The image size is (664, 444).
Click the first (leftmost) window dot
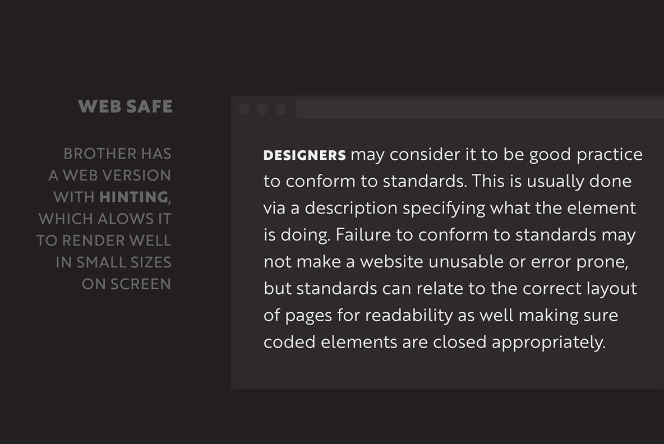point(244,109)
